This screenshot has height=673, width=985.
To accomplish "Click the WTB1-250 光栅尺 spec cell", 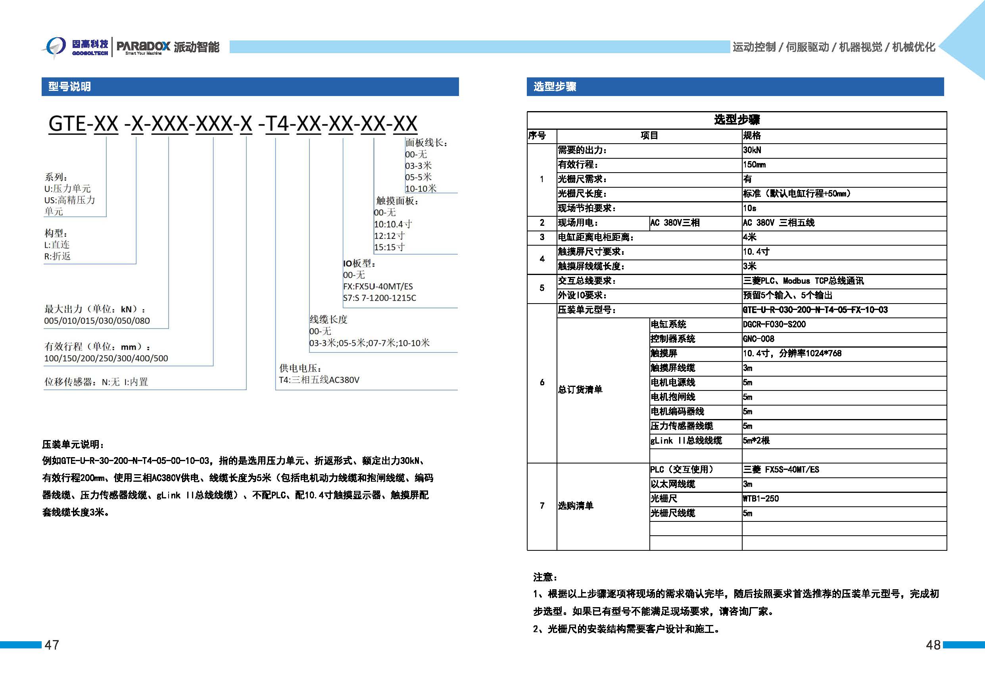I will (760, 499).
